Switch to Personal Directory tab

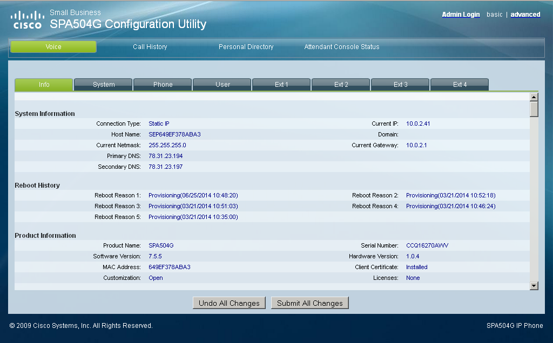(x=246, y=47)
